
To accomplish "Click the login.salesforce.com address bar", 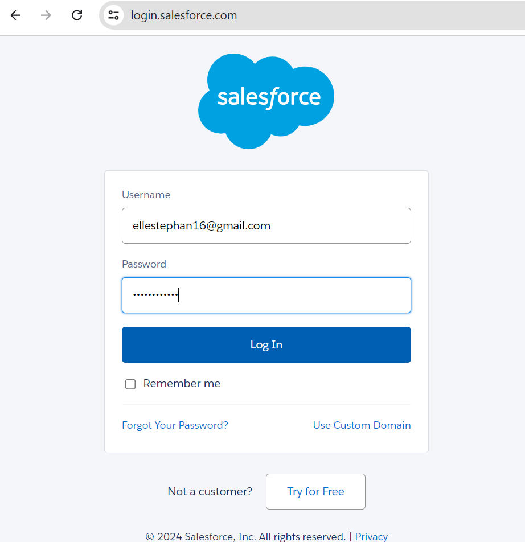I will click(x=311, y=15).
